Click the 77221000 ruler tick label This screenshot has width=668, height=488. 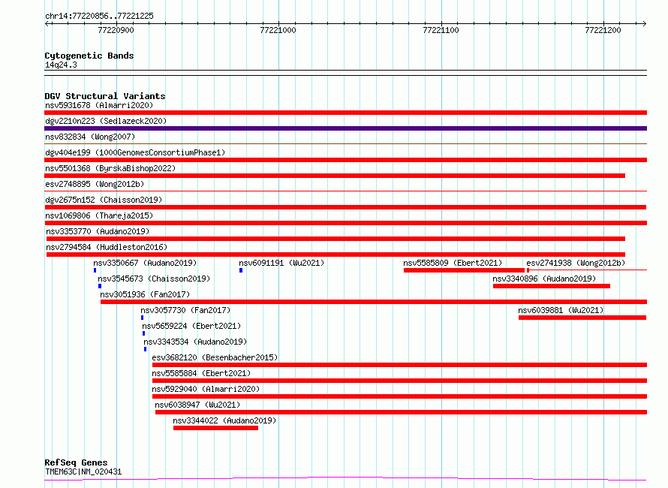(x=278, y=30)
